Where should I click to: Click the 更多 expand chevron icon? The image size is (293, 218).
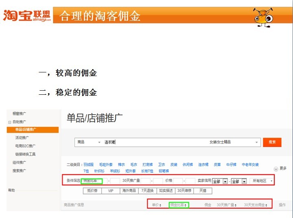276,168
